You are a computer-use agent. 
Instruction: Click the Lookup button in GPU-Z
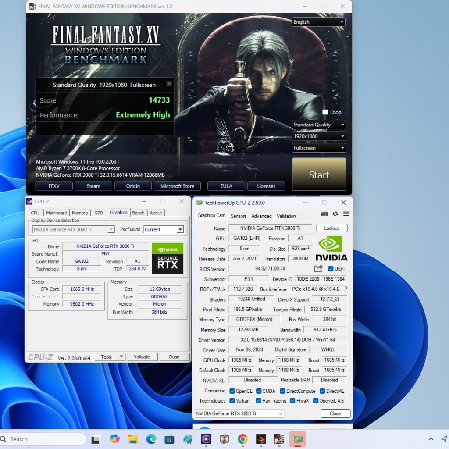pyautogui.click(x=331, y=228)
